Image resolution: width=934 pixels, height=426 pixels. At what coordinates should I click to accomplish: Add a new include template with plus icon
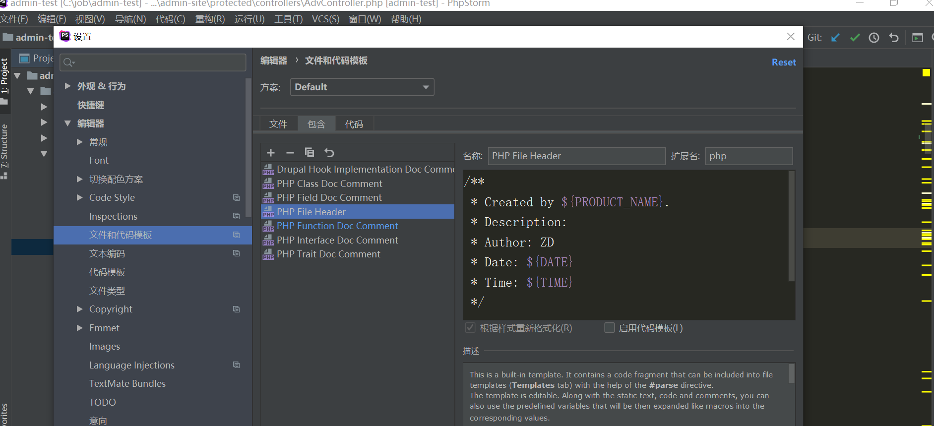tap(271, 153)
